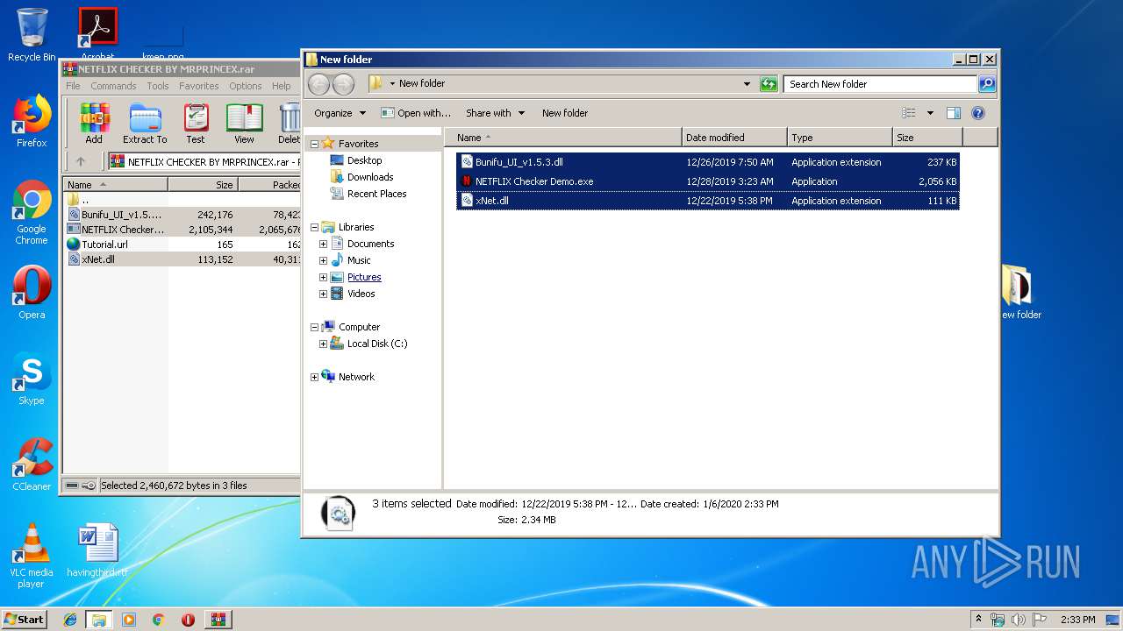Select NETFLIX Checker Demo.exe file
Viewport: 1123px width, 631px height.
click(x=533, y=181)
